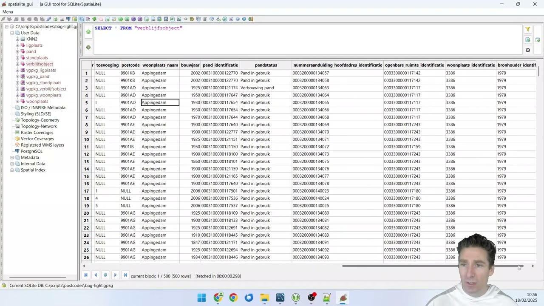This screenshot has height=306, width=544.
Task: Select Styling (SLD/SE) tree item
Action: pos(36,114)
